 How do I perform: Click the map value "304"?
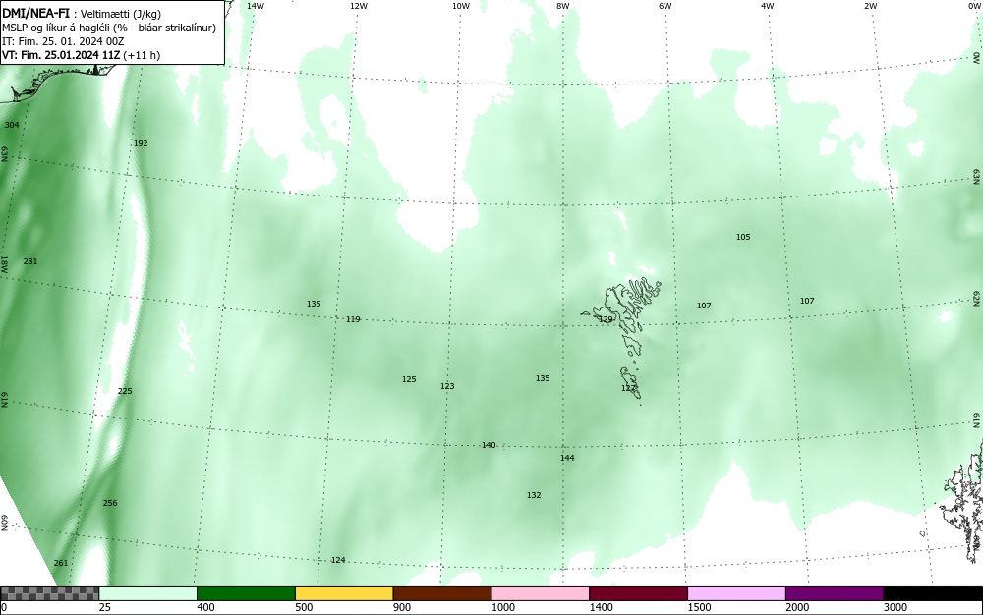tap(12, 125)
